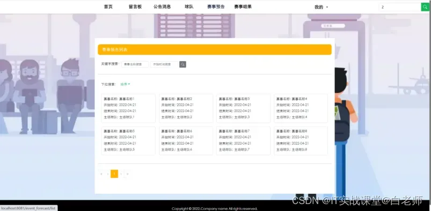Open the 排序 sort dropdown
This screenshot has height=211, width=431.
point(125,84)
